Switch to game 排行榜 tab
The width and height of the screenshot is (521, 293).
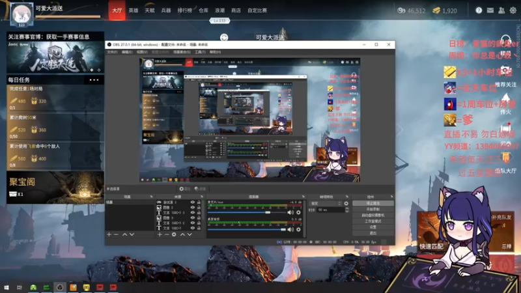pyautogui.click(x=185, y=10)
